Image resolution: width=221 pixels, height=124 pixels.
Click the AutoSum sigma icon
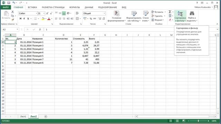pos(170,12)
